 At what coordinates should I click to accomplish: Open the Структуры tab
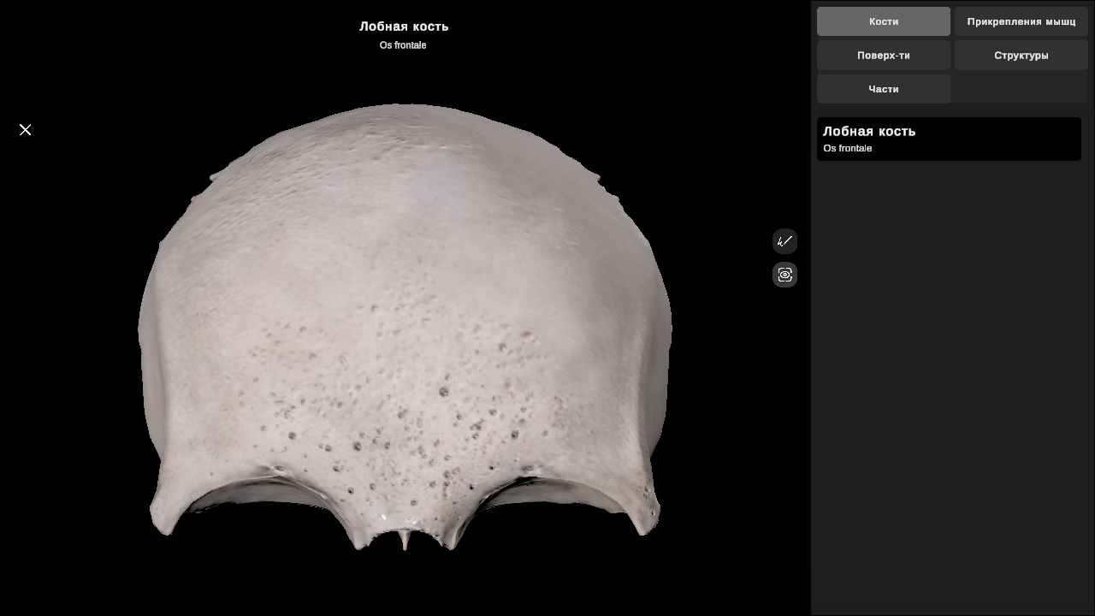(x=1021, y=56)
